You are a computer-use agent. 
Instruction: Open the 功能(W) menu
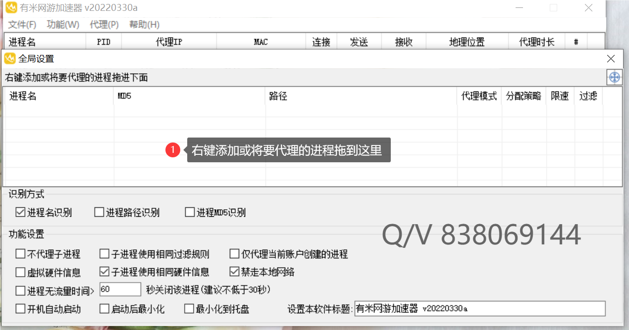pos(63,24)
